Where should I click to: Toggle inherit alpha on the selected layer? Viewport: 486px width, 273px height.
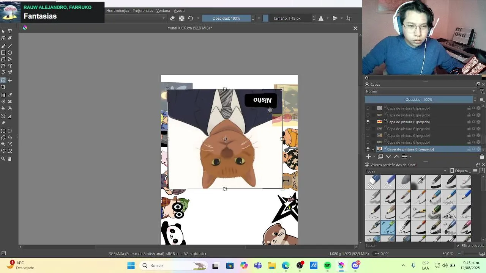click(473, 149)
